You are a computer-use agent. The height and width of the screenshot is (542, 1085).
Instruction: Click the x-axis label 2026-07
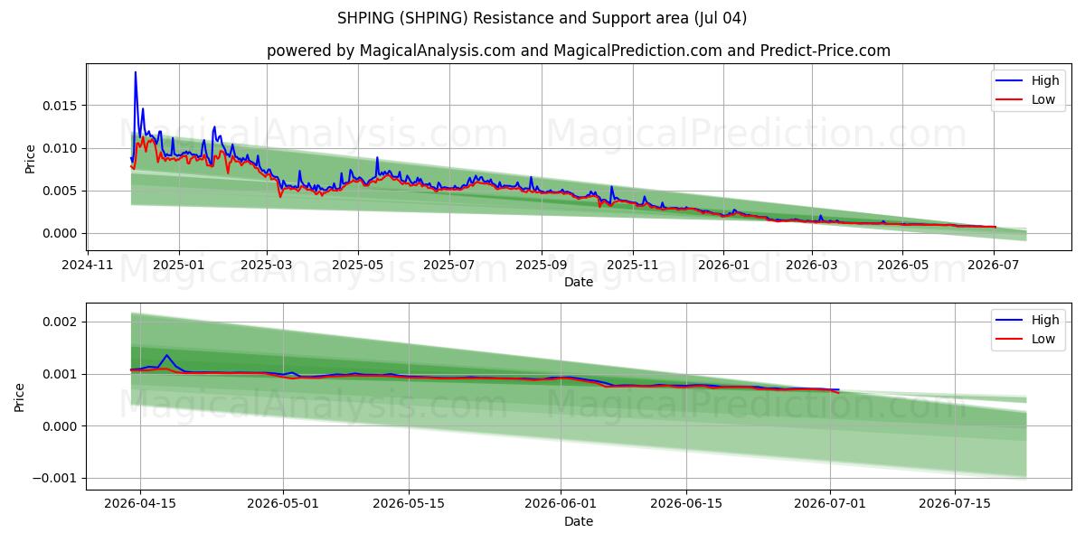point(994,265)
